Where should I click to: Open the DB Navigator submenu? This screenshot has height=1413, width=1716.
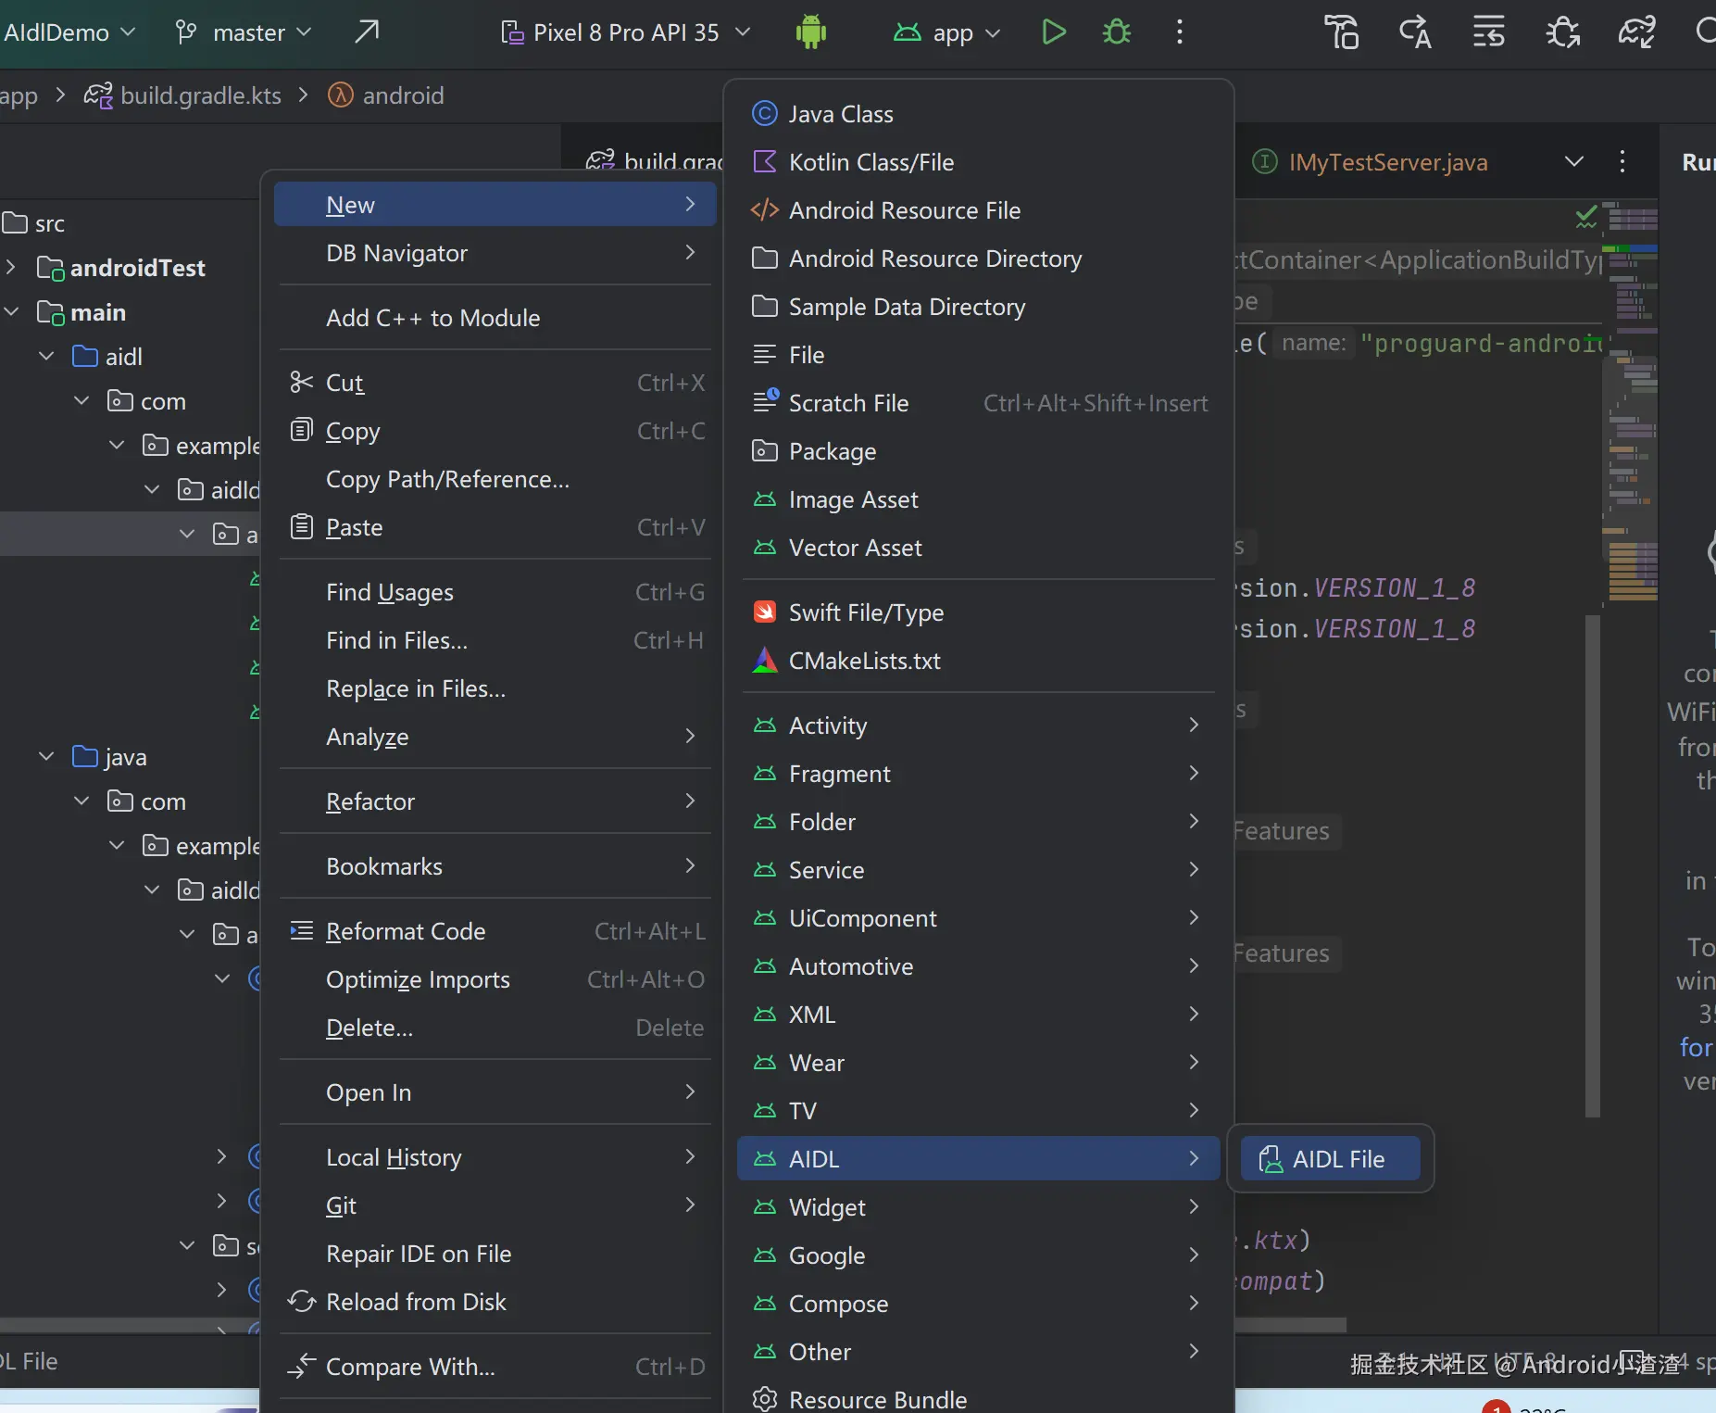click(x=495, y=253)
